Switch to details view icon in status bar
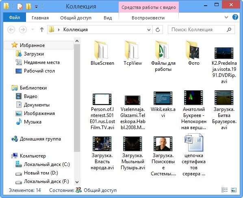This screenshot has height=198, width=243. click(x=224, y=190)
